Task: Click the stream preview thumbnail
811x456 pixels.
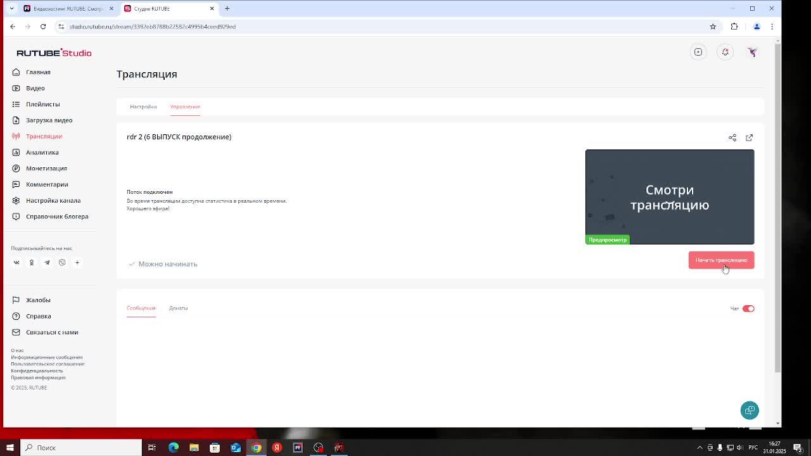Action: (x=670, y=197)
